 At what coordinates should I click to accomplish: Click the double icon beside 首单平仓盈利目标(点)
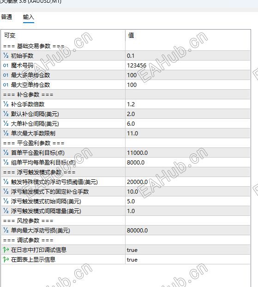click(6, 153)
